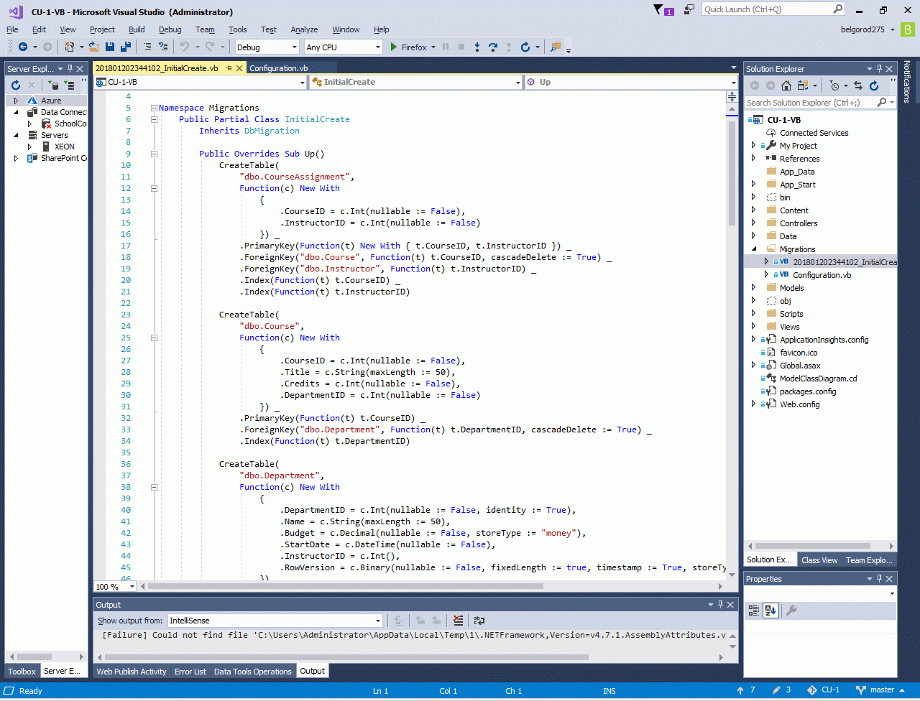This screenshot has width=920, height=701.
Task: Open the notifications flag icon
Action: pos(658,9)
